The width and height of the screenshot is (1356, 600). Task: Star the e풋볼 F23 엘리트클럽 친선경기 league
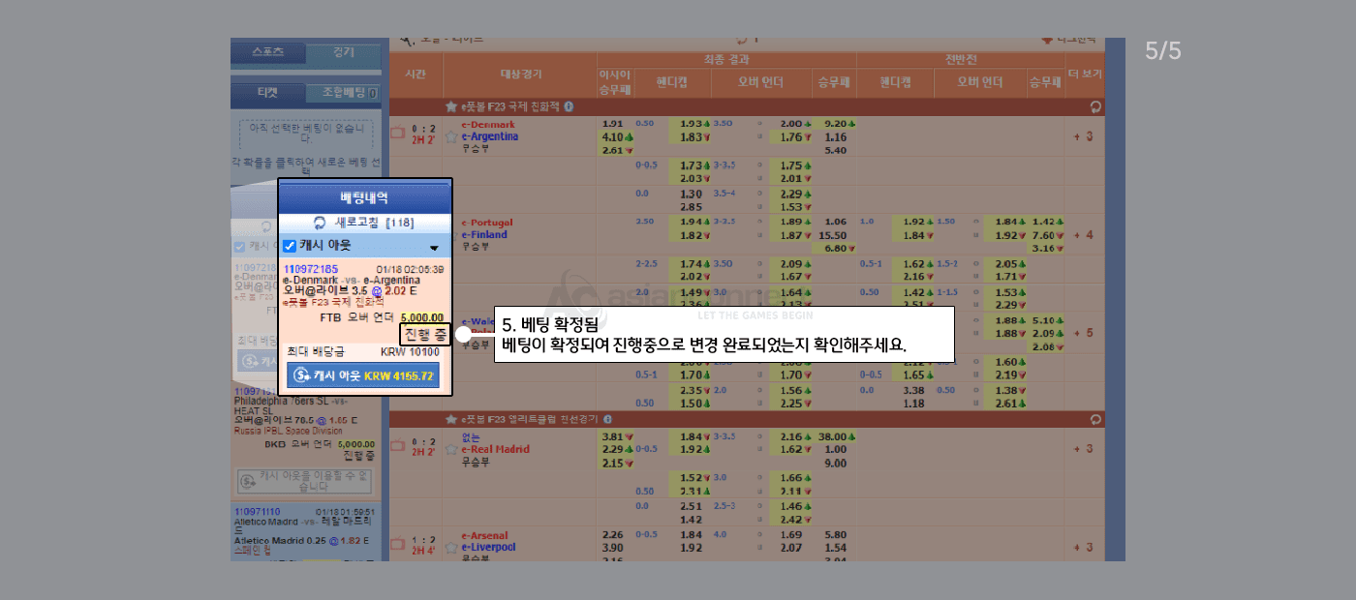450,420
